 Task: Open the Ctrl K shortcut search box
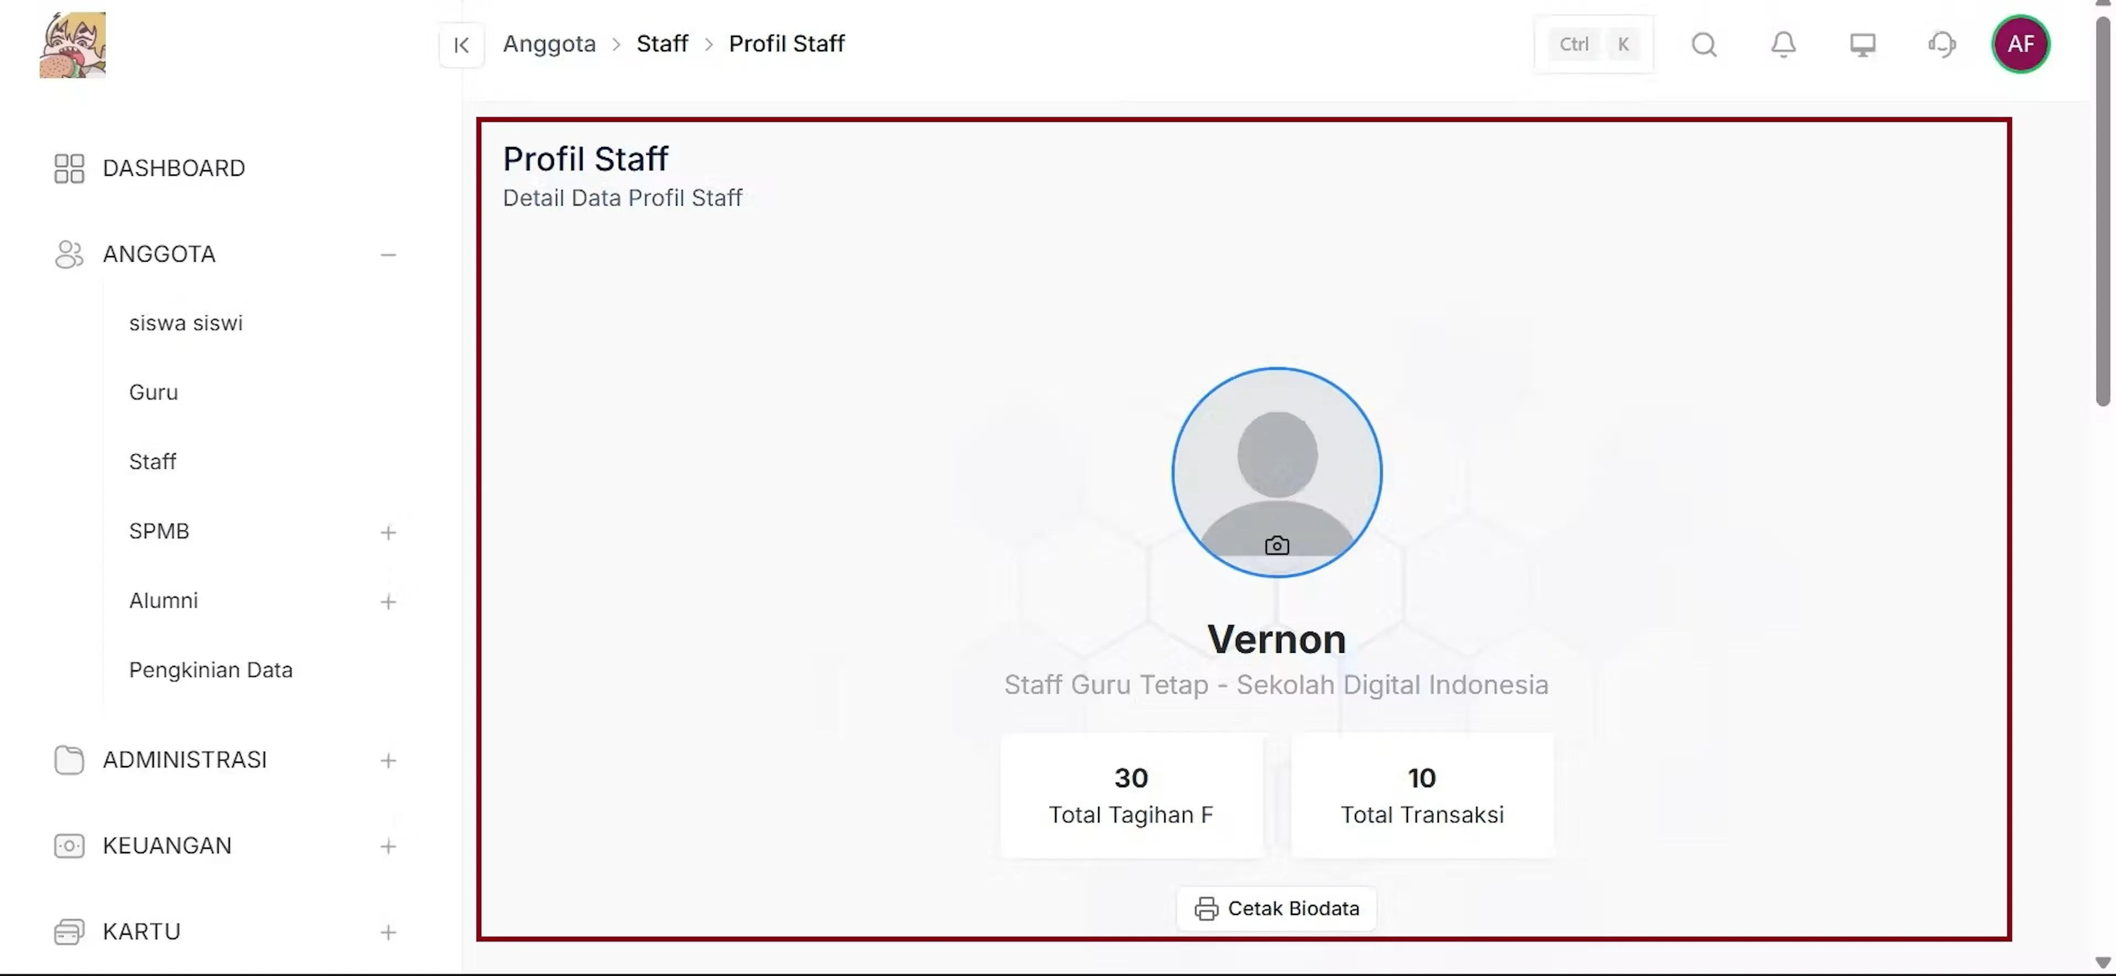click(x=1594, y=44)
